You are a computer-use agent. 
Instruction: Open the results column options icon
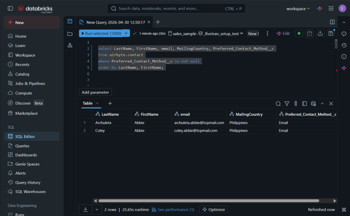coord(296,103)
